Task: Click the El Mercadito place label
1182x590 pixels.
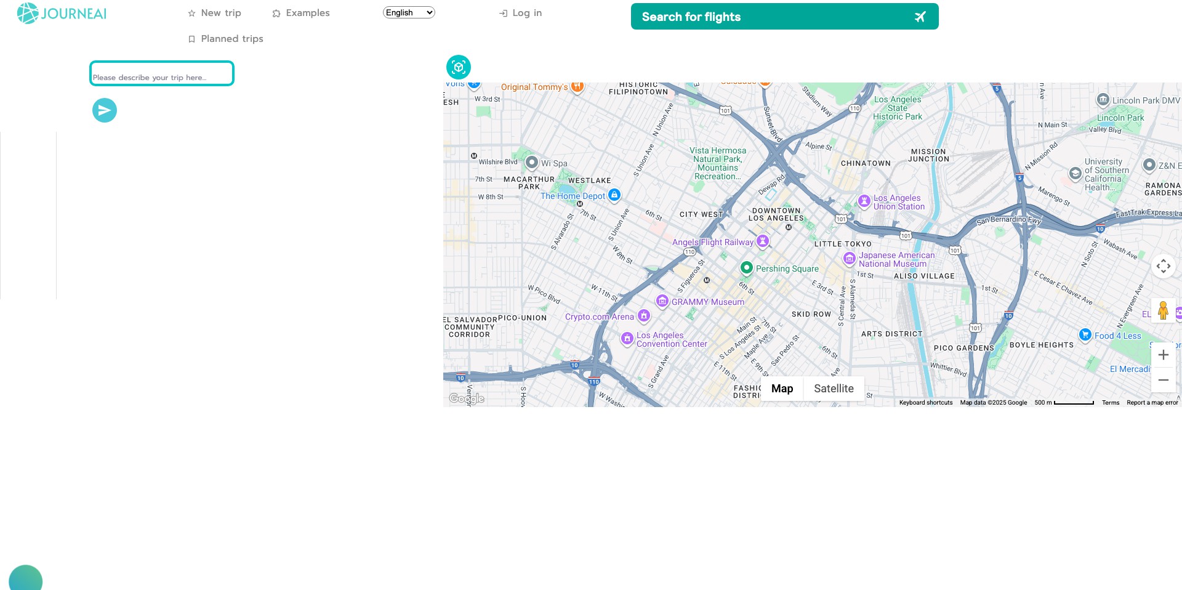Action: coord(1130,369)
